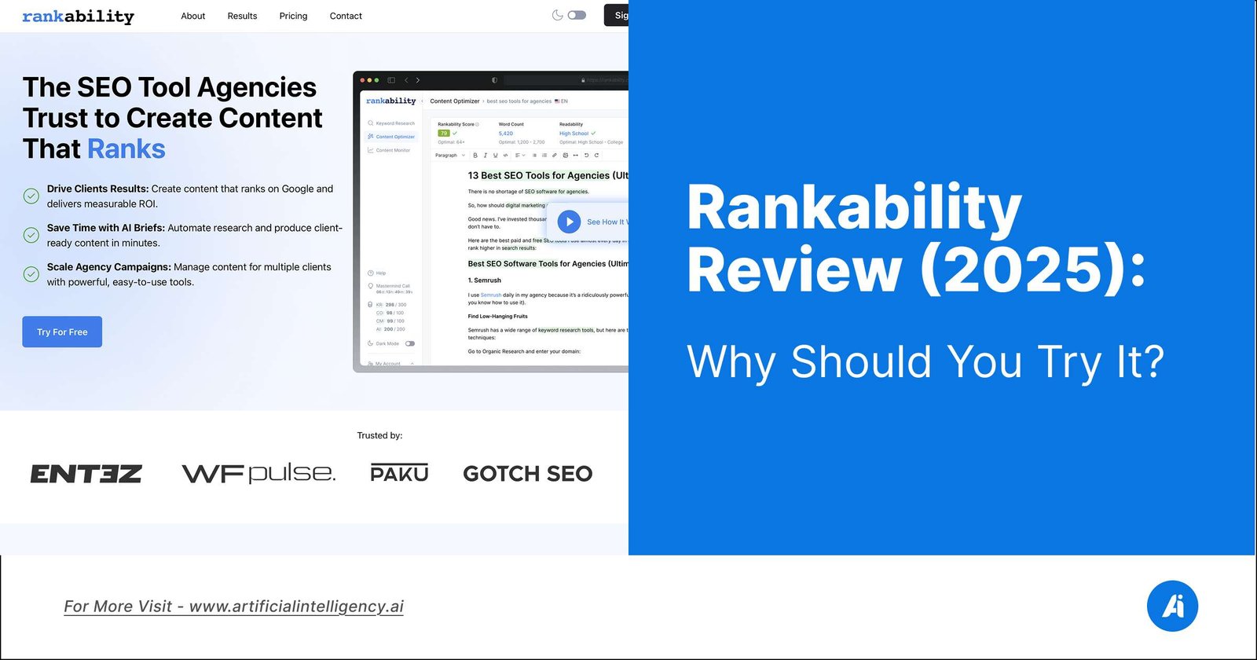Click the preview browser address bar
Screen dimensions: 1257x660
(566, 80)
